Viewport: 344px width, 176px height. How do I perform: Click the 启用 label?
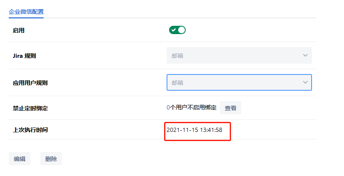(19, 30)
